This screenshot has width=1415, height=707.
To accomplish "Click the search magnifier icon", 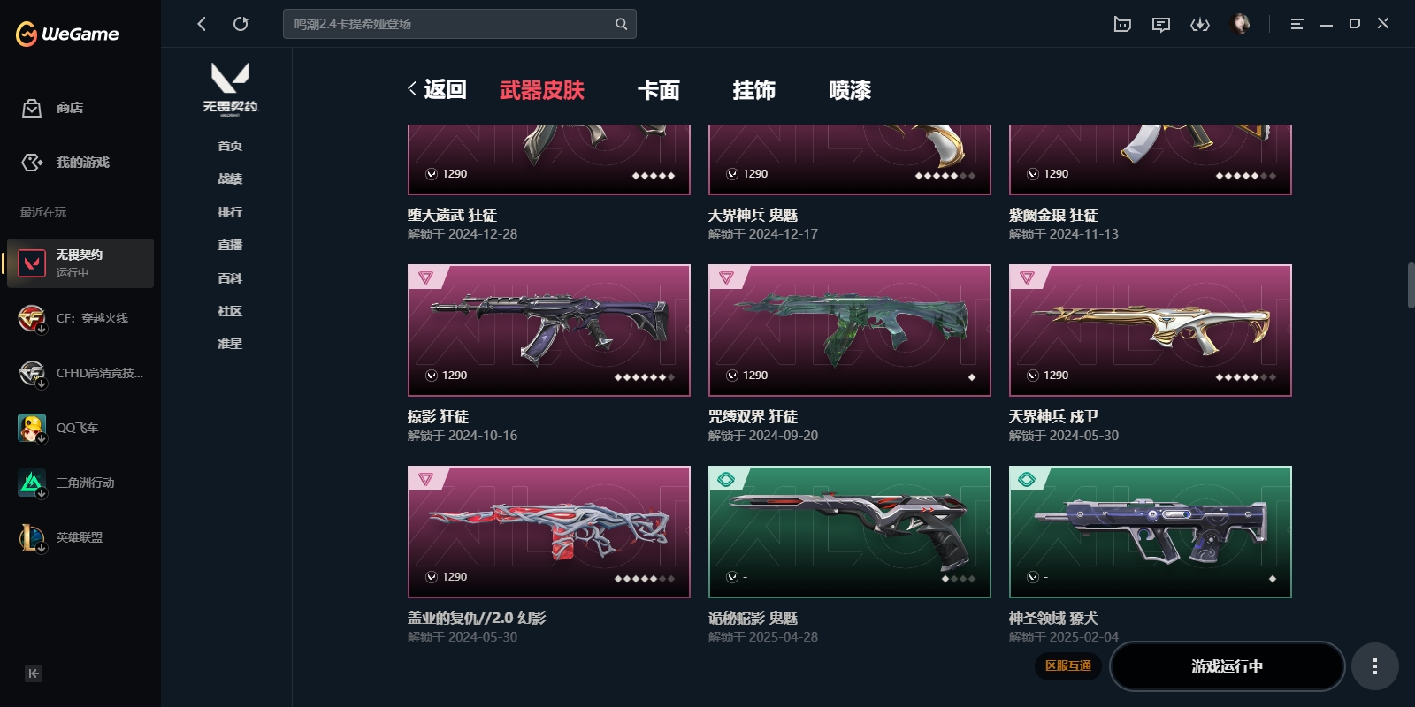I will pos(621,24).
